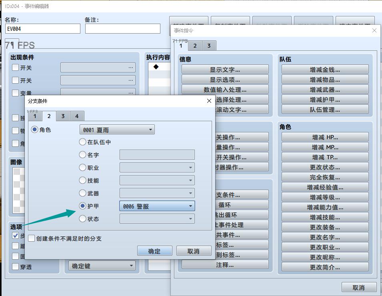Switch to tab 3 in 事件指令 window
382x296 pixels.
click(x=209, y=46)
